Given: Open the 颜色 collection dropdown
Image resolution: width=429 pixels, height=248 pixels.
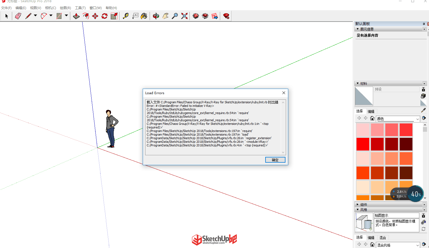Looking at the screenshot, I should coord(398,119).
